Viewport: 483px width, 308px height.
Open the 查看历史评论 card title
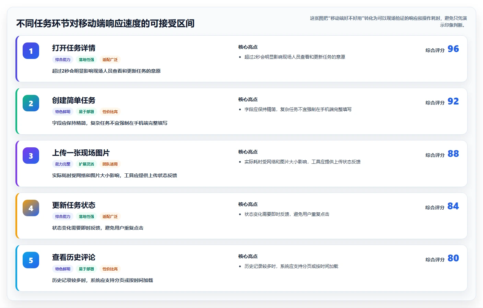point(74,257)
